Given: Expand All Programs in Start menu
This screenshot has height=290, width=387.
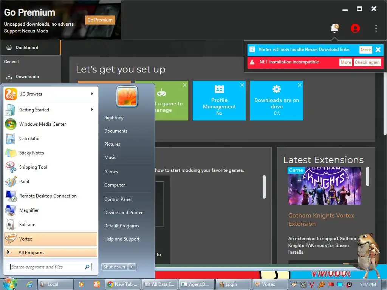Looking at the screenshot, I should 51,252.
